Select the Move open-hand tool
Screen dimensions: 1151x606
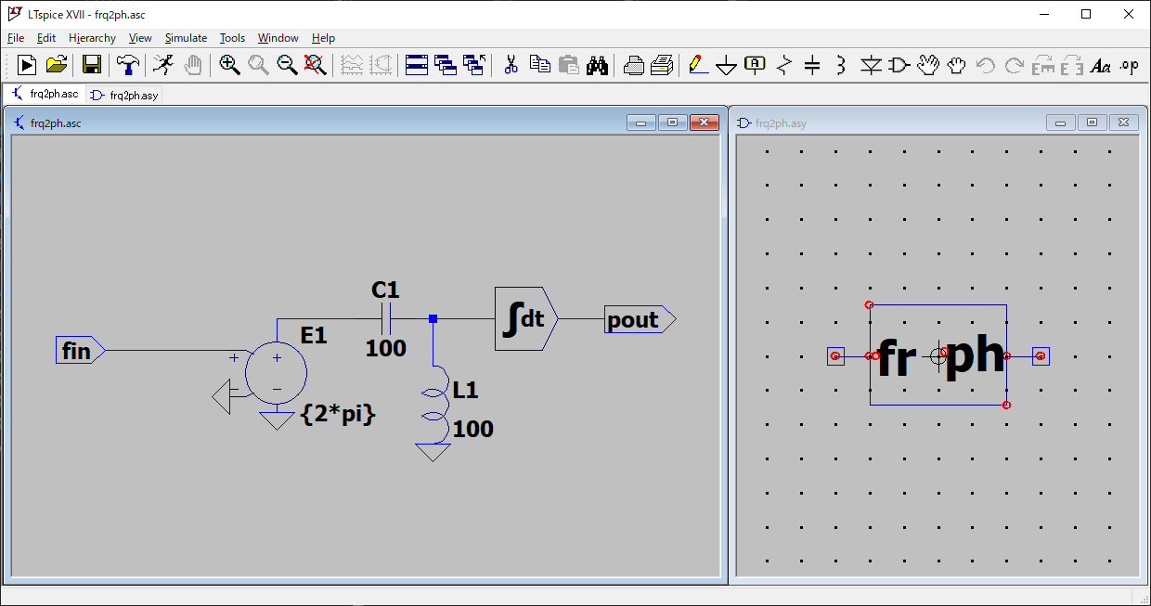[x=927, y=65]
